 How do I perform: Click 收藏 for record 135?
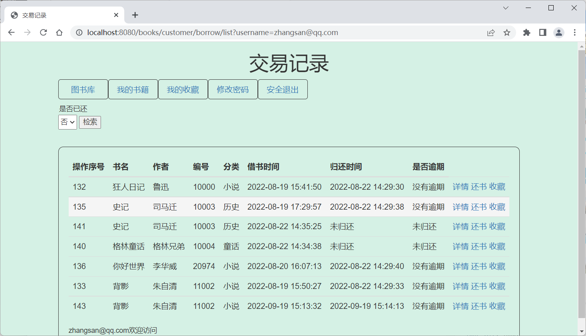coord(497,207)
